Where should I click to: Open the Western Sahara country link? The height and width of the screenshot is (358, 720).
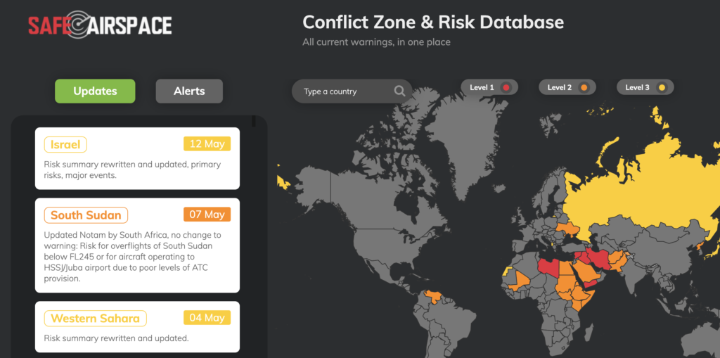coord(95,319)
